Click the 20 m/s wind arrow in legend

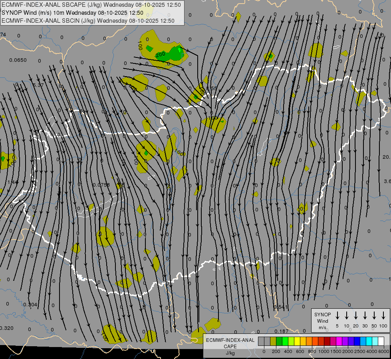click(356, 316)
